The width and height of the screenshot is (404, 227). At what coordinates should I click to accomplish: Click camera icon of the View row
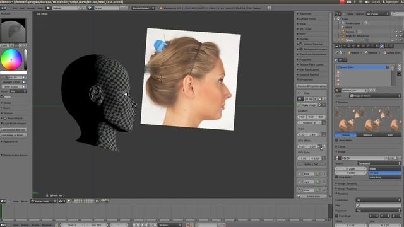click(x=318, y=190)
